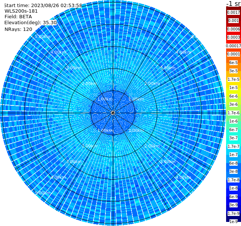Click the 1e-7 color bar label
241x226 pixels.
coord(234,155)
